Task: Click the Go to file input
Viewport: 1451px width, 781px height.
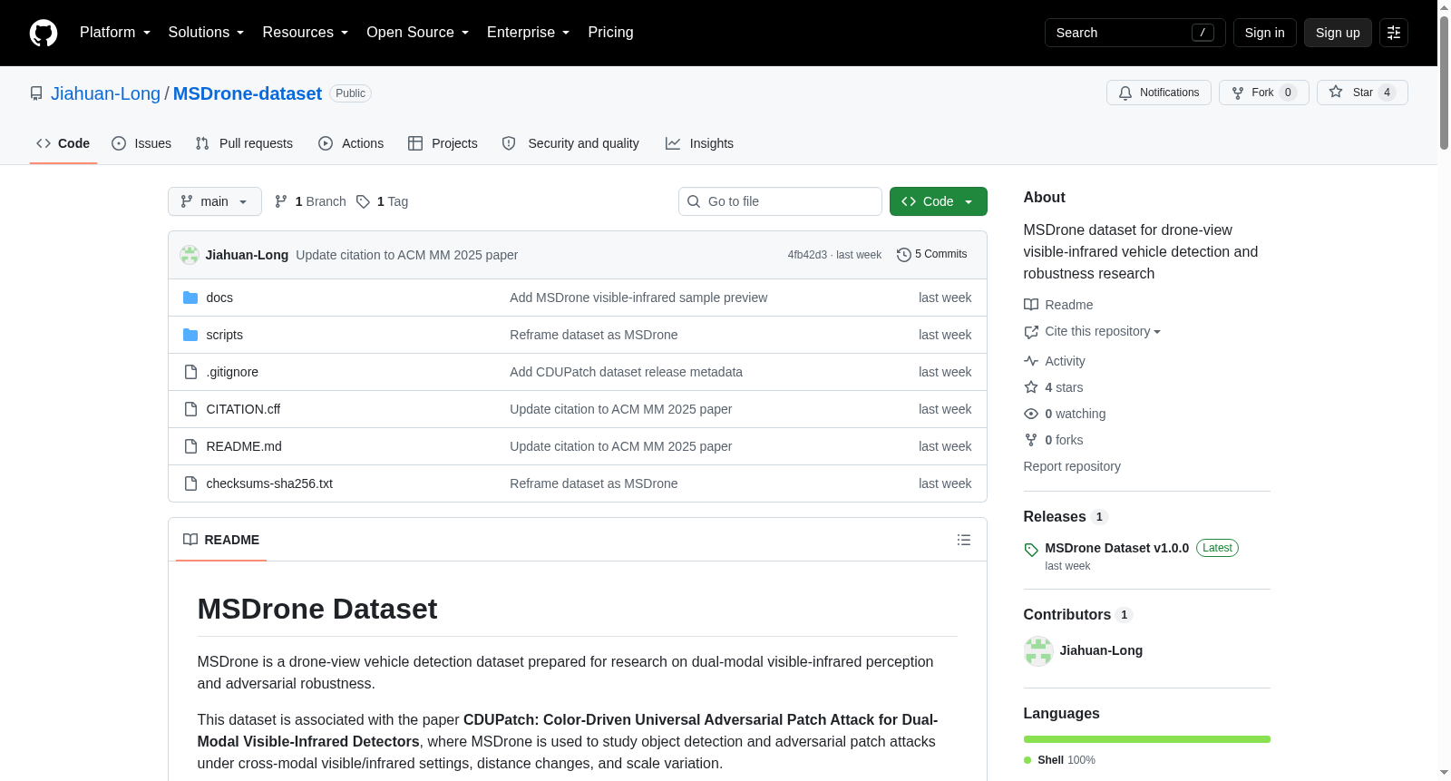Action: 780,201
